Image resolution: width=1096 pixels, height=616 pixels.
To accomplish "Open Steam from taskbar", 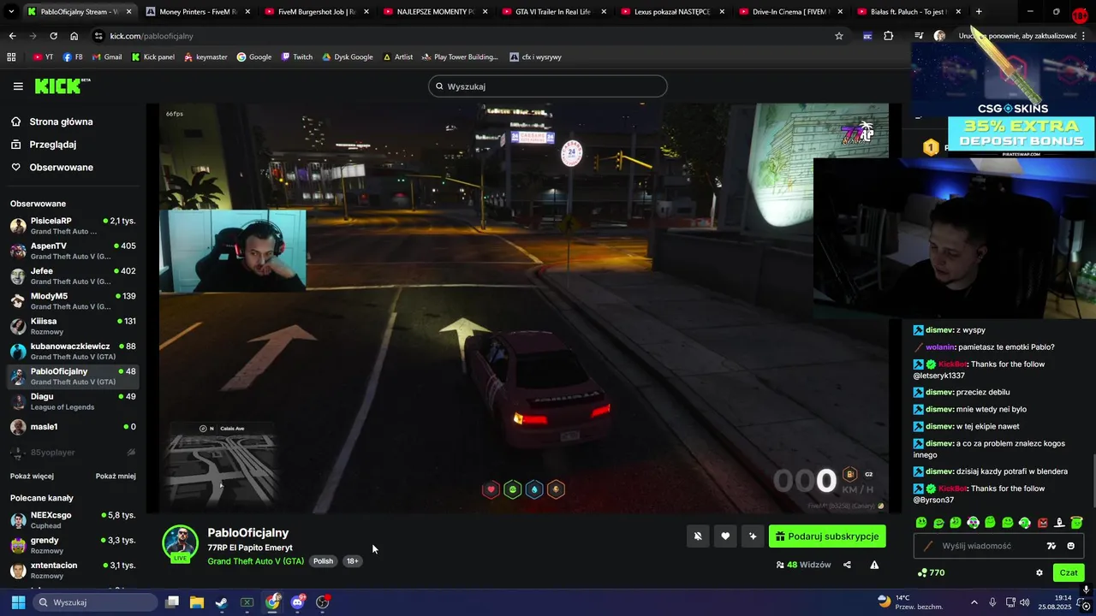I will (x=222, y=602).
